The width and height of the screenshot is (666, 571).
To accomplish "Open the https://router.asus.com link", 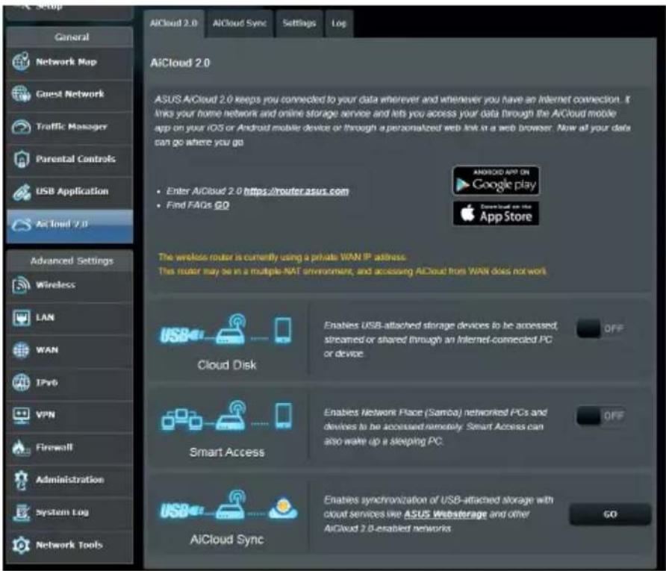I will (296, 191).
